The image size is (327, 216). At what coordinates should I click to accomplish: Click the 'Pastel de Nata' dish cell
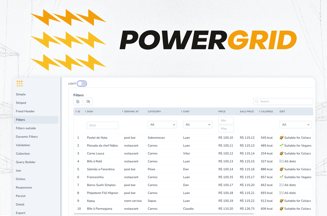coord(97,138)
